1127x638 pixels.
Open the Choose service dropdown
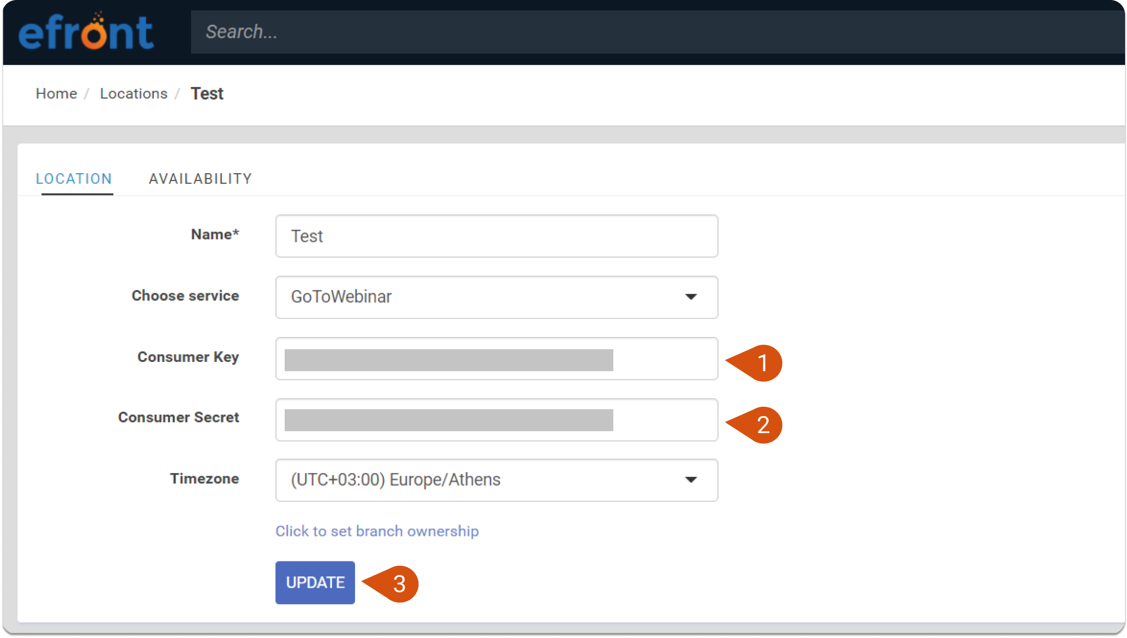point(497,297)
